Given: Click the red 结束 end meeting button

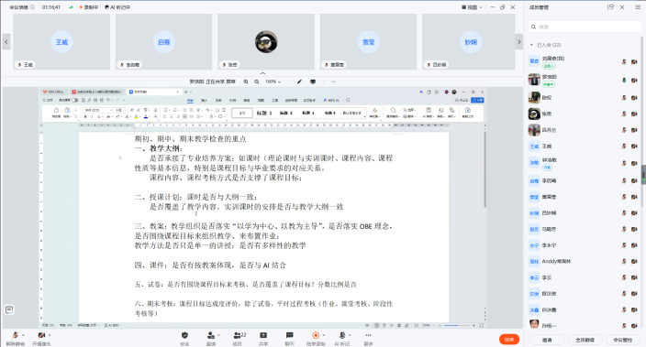Looking at the screenshot, I should point(509,339).
